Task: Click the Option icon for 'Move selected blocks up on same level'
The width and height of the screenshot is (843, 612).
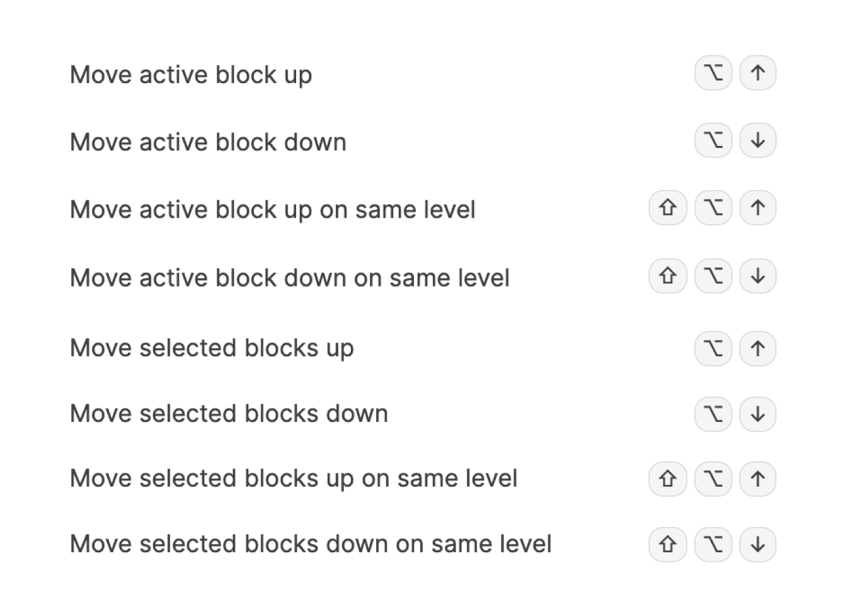Action: [x=713, y=479]
